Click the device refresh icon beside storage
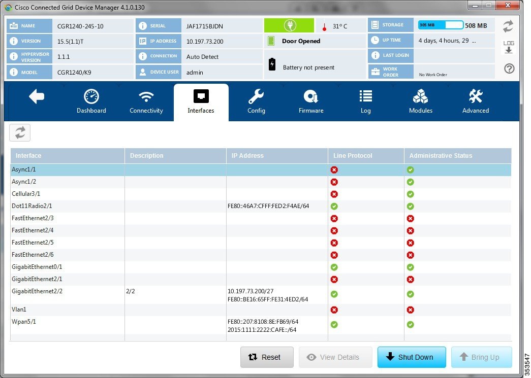531x378 pixels. tap(508, 26)
